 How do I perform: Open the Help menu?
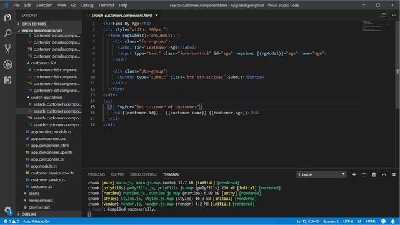click(123, 5)
